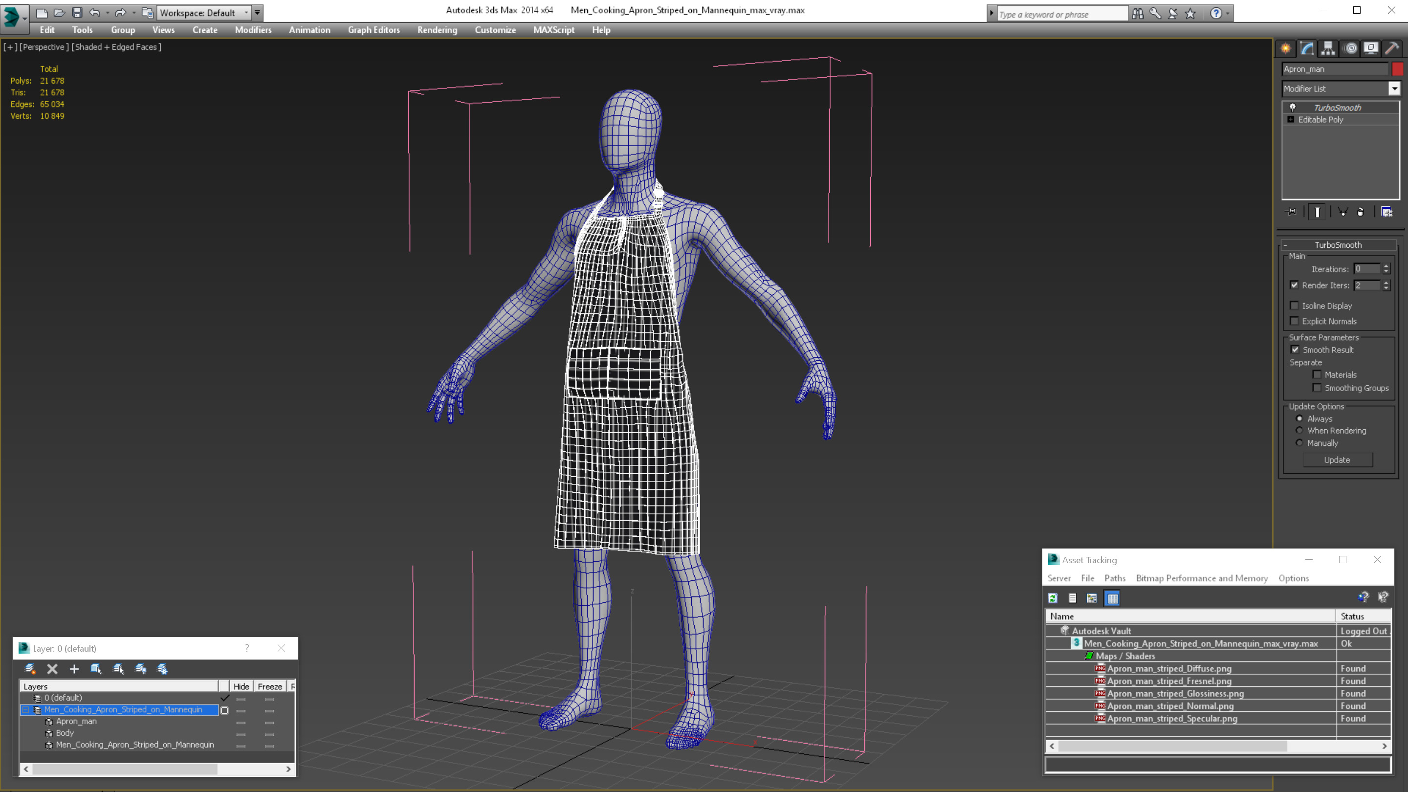
Task: Click the Update button in TurboSmooth
Action: pyautogui.click(x=1337, y=460)
